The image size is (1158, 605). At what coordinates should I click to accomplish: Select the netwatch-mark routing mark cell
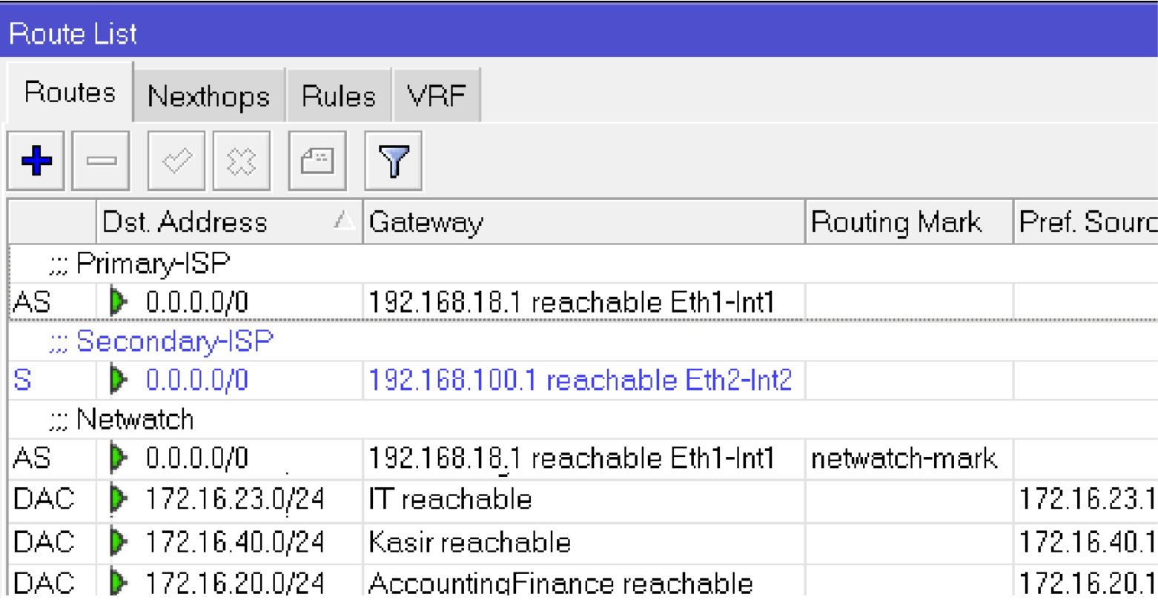[x=903, y=458]
